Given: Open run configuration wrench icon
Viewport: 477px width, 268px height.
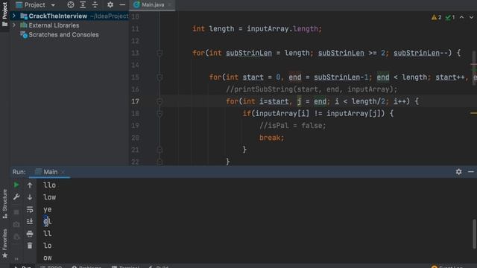Looking at the screenshot, I should pyautogui.click(x=16, y=197).
